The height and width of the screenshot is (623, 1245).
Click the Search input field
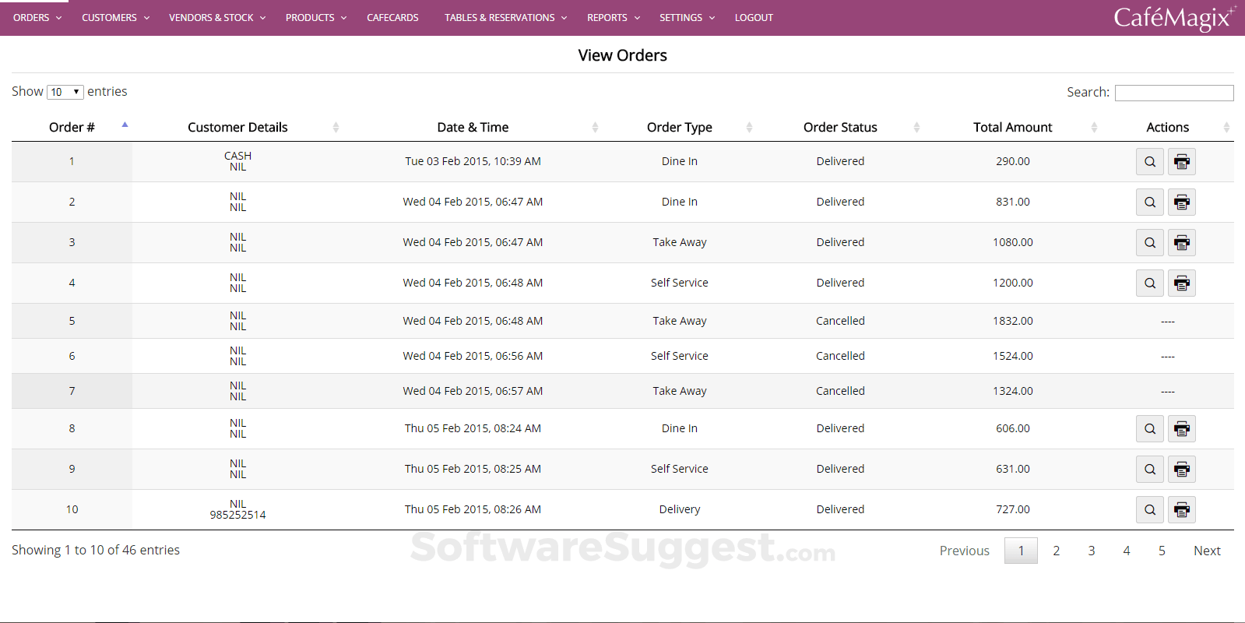pos(1173,93)
